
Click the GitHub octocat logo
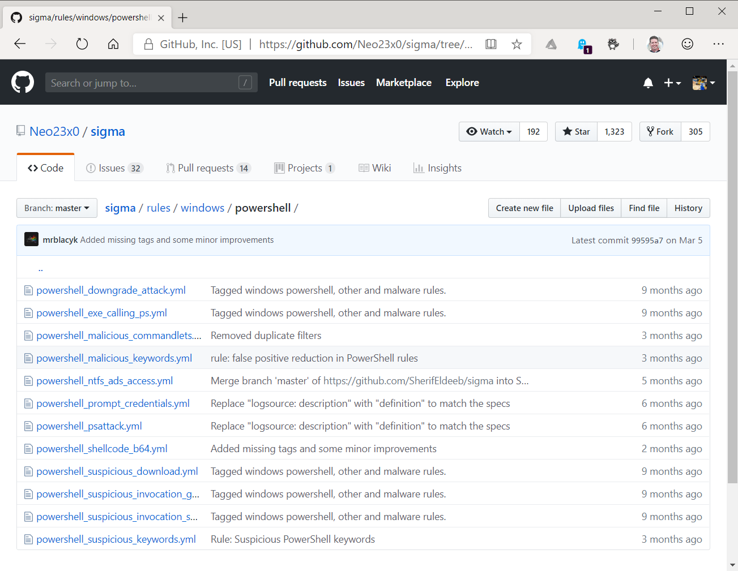point(23,83)
